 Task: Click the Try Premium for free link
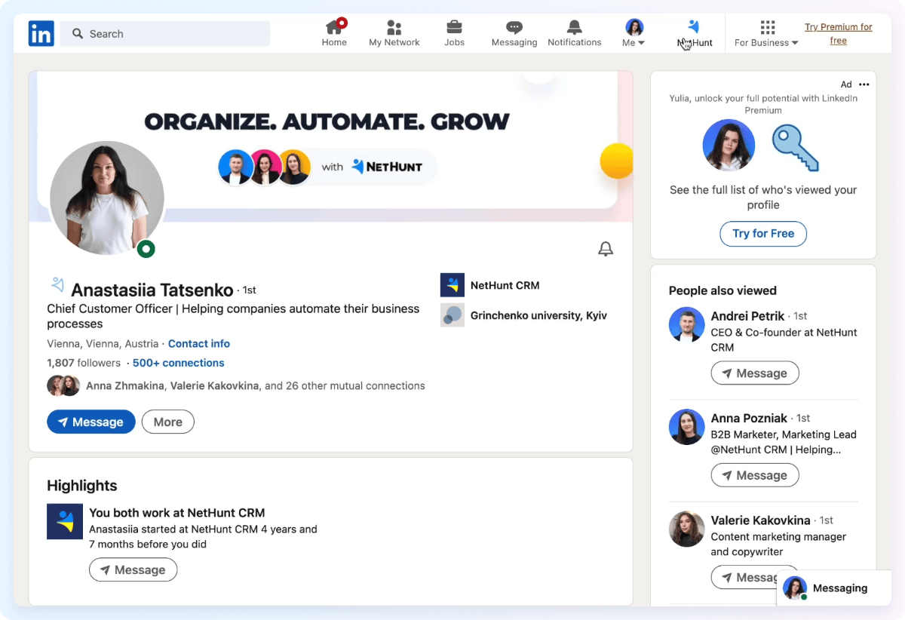(x=839, y=34)
